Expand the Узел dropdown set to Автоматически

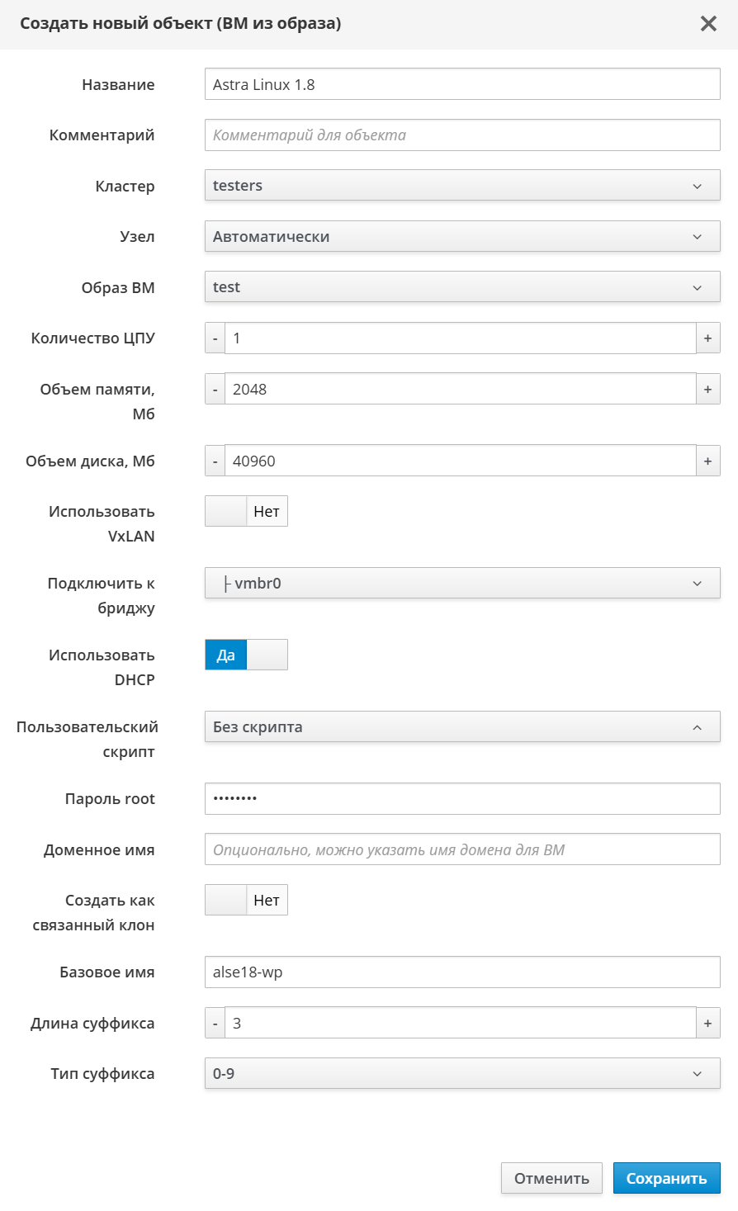pyautogui.click(x=462, y=237)
